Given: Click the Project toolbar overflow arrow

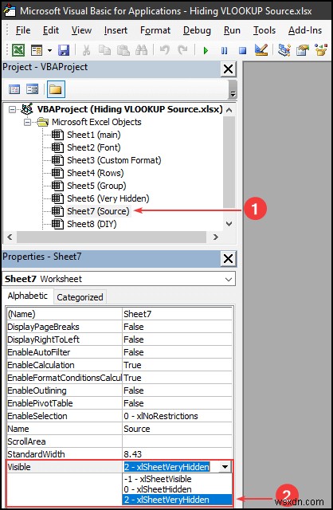Looking at the screenshot, I should coord(233,90).
